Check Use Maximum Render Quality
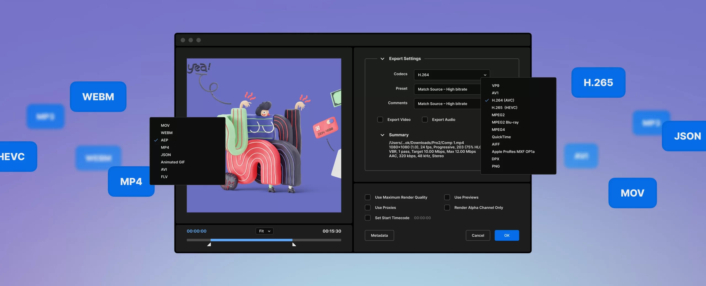 tap(368, 197)
